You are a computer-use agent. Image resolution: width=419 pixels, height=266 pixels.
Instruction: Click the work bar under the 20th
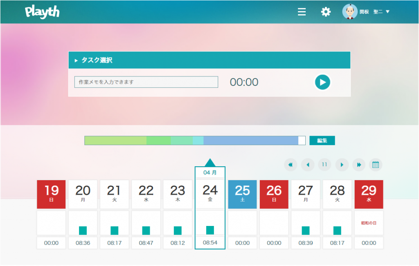tap(83, 230)
